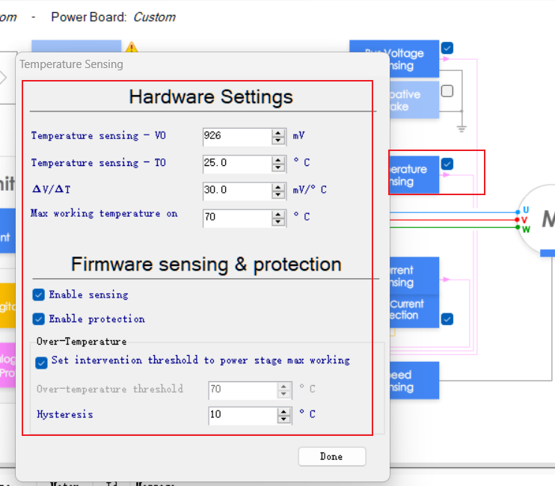Uncheck Set intervention threshold to power stage
555x486 pixels.
pyautogui.click(x=41, y=363)
